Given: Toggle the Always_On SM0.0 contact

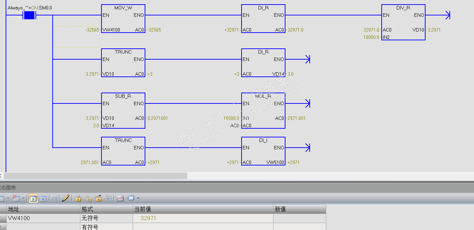Looking at the screenshot, I should pos(29,15).
